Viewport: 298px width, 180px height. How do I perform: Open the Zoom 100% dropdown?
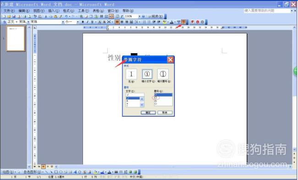pyautogui.click(x=139, y=16)
